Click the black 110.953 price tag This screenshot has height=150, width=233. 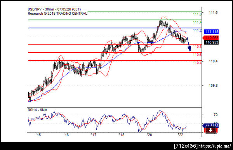pos(211,42)
